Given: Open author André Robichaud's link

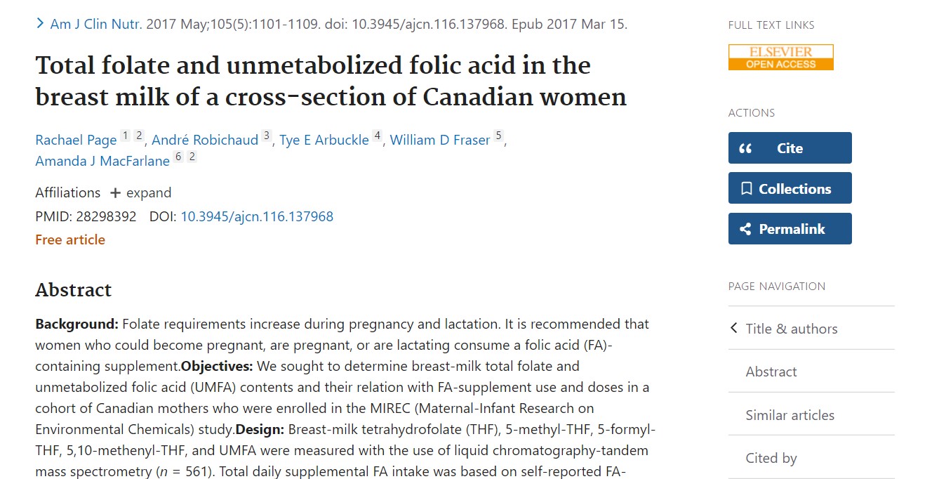Looking at the screenshot, I should [205, 140].
